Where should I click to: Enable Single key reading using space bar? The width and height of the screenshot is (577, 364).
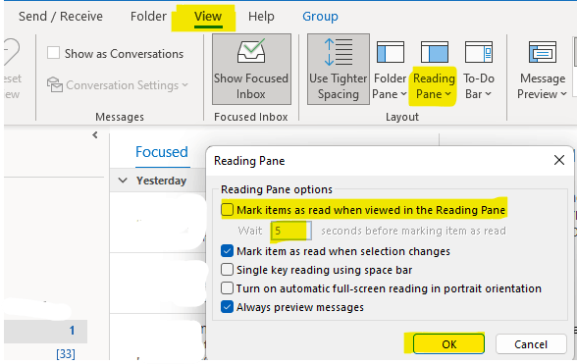(x=227, y=270)
